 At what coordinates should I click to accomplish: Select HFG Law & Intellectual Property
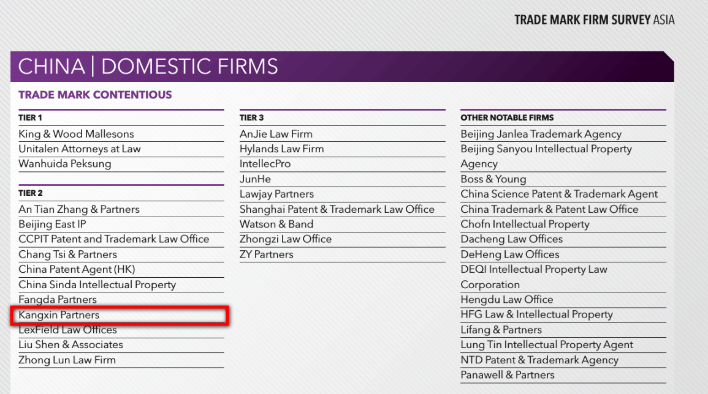[x=536, y=314]
